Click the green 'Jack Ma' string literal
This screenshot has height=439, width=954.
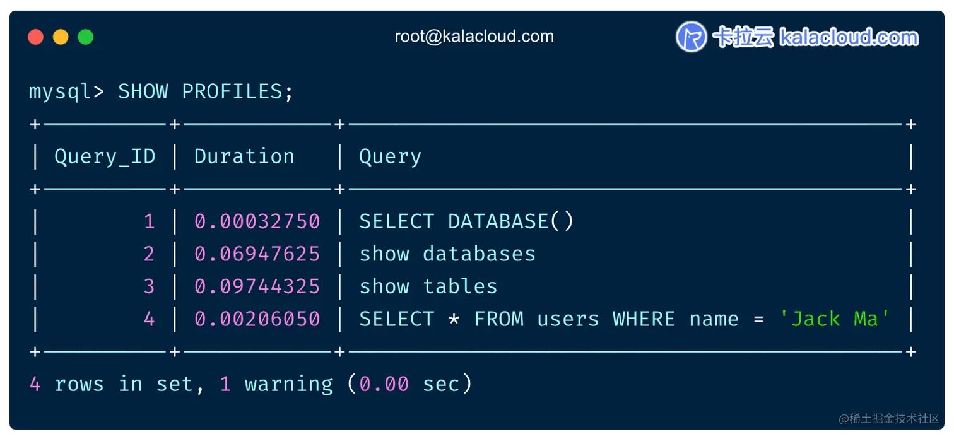834,319
